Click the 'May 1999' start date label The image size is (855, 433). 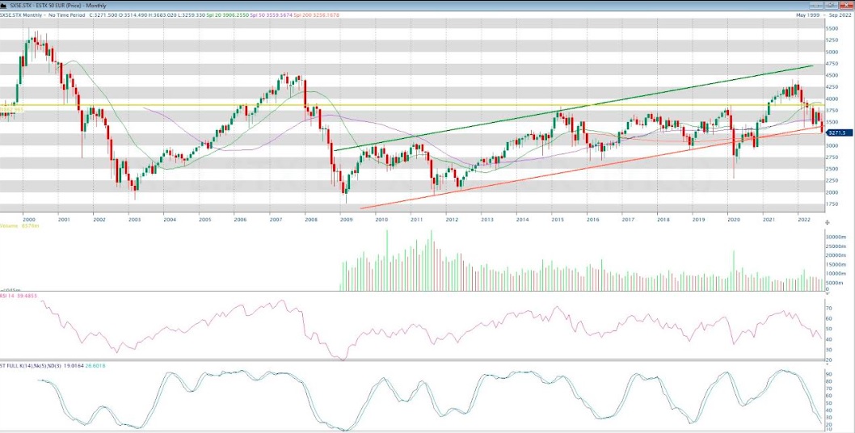[x=807, y=15]
